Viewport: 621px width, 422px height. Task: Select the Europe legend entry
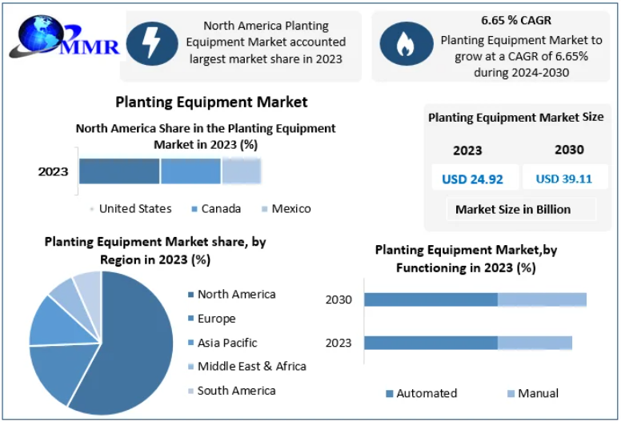pyautogui.click(x=216, y=319)
